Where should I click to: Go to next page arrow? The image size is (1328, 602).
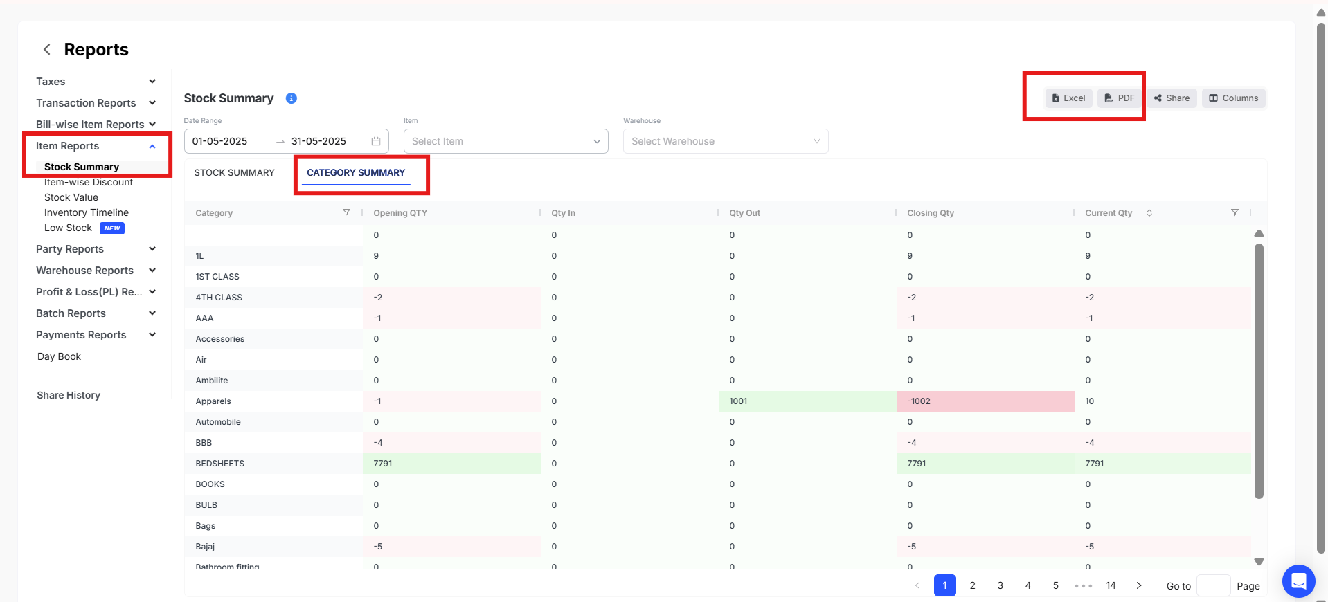[1139, 585]
